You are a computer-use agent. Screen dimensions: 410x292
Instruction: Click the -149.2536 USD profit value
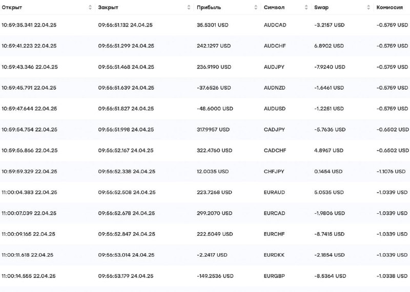[x=215, y=276]
